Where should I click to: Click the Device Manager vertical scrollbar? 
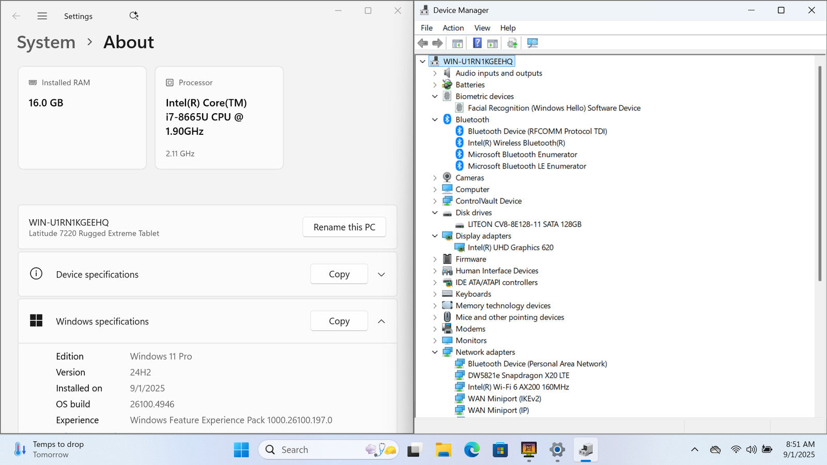820,173
